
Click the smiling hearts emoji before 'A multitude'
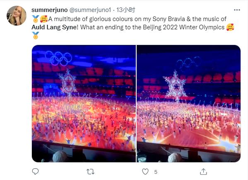43,19
